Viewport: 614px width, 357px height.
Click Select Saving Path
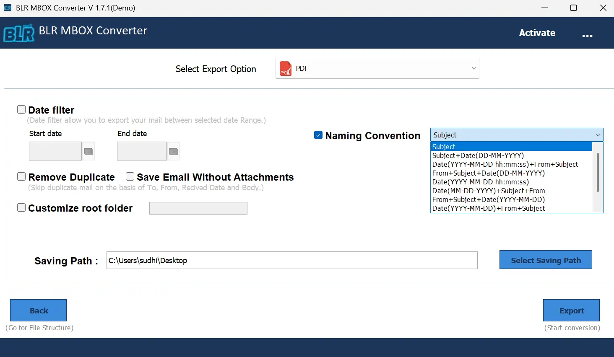545,260
